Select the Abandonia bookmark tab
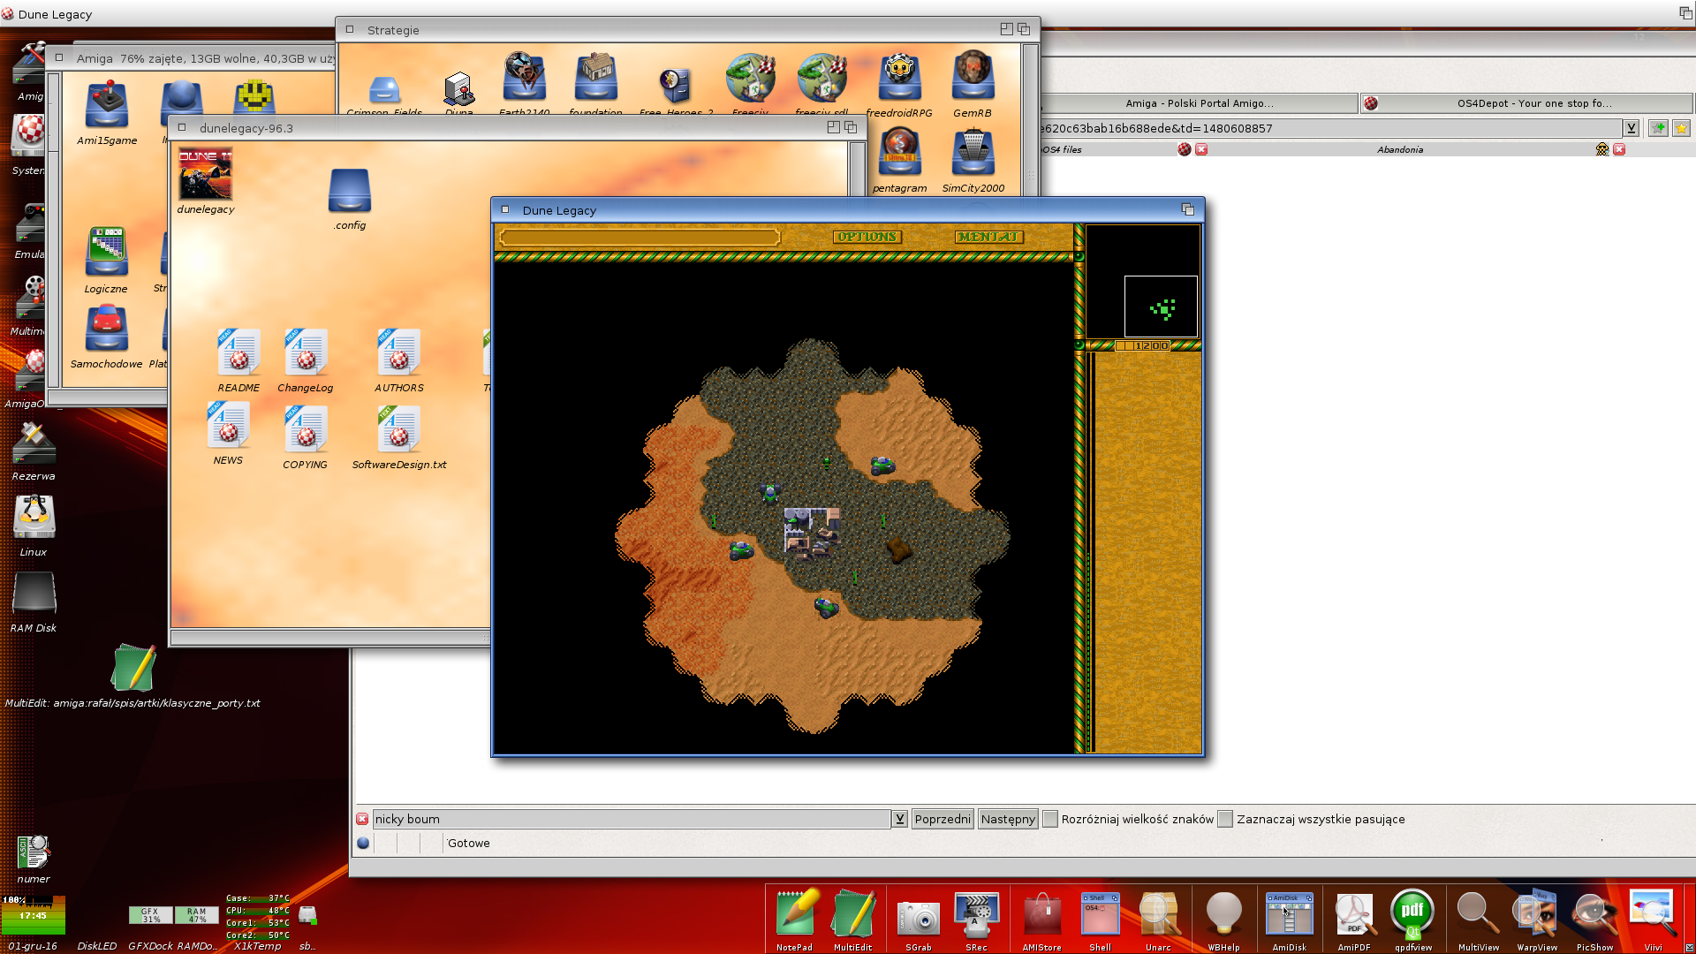 [x=1400, y=149]
